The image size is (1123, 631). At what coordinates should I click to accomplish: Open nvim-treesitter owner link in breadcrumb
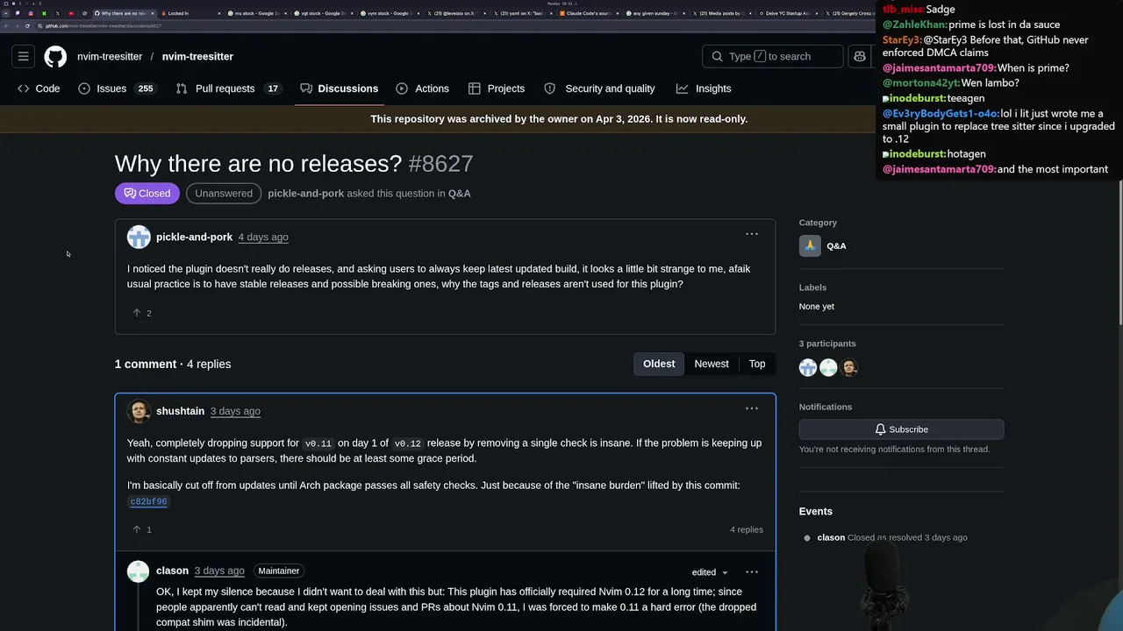[x=110, y=56]
